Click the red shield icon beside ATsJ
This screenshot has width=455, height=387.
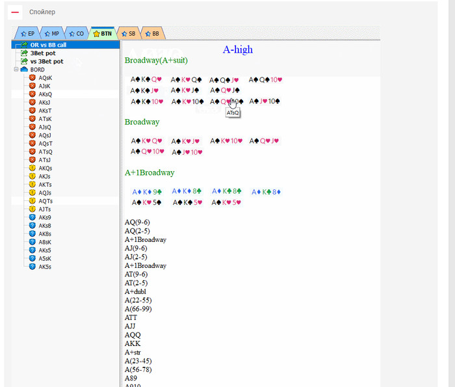pyautogui.click(x=32, y=160)
